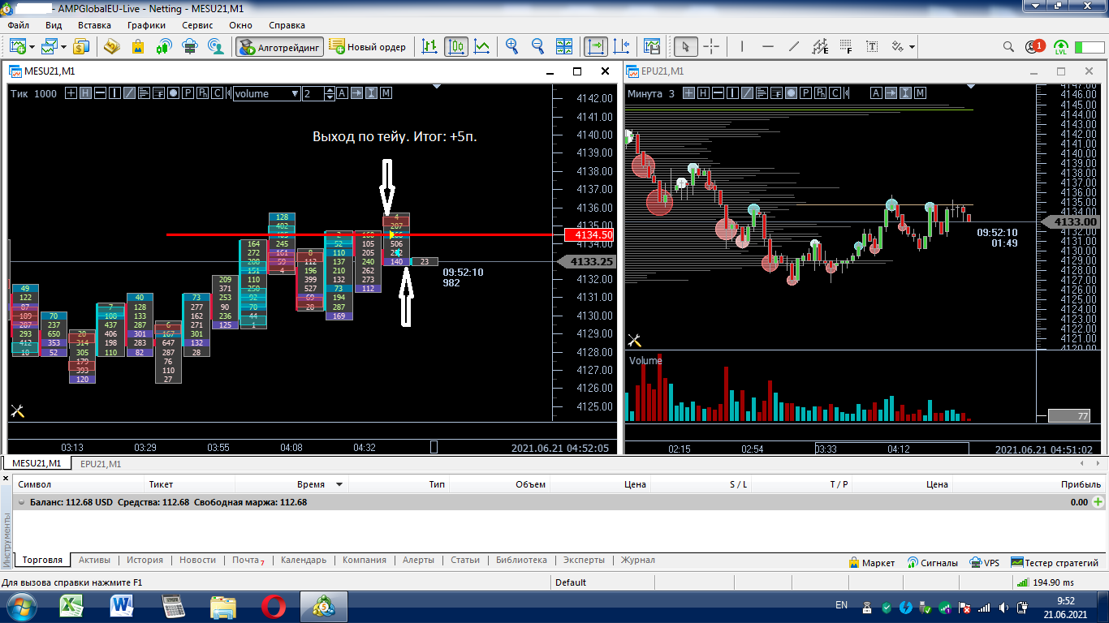Toggle the cursor selection mode
1109x623 pixels.
click(685, 46)
